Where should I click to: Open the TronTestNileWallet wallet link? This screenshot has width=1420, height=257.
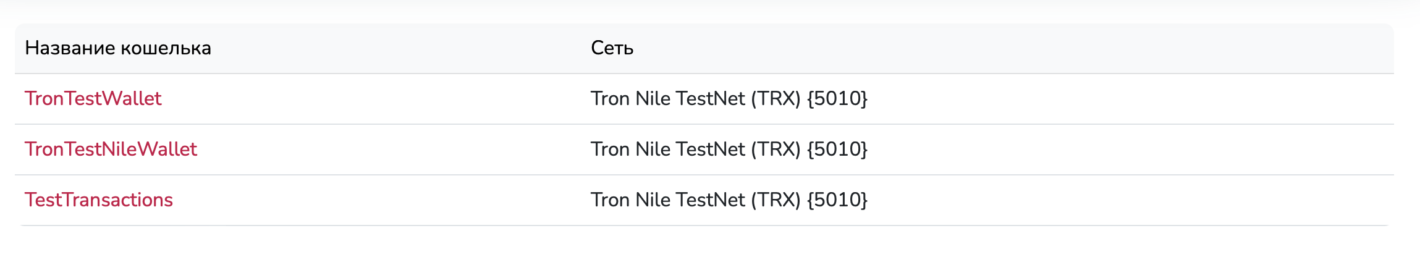pyautogui.click(x=111, y=150)
